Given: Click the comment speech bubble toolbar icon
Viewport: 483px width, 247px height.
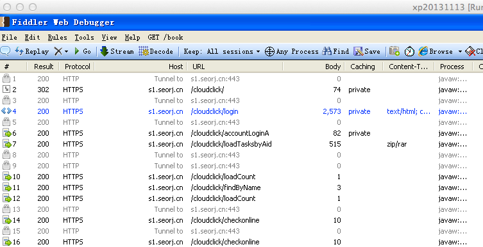Looking at the screenshot, I should (x=6, y=51).
